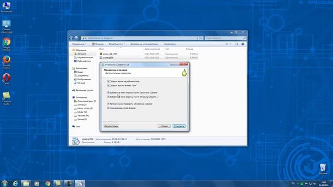Screen dimensions: 333x187
Task: Launch Mozilla Firefox from the desktop
Action: (x=6, y=62)
